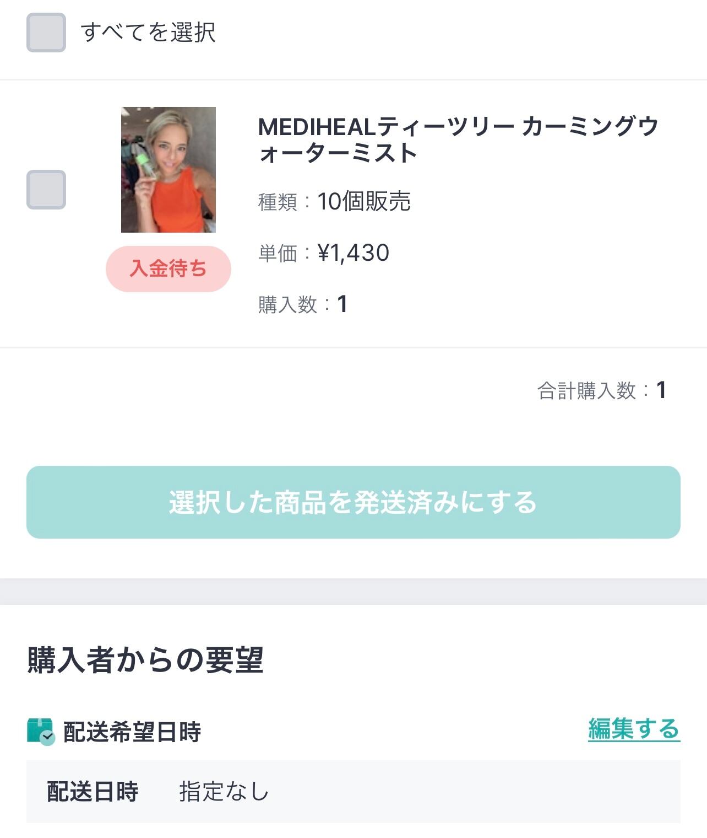This screenshot has width=707, height=838.
Task: Open the MEDIHEAL ティーツリー product title
Action: tap(457, 139)
